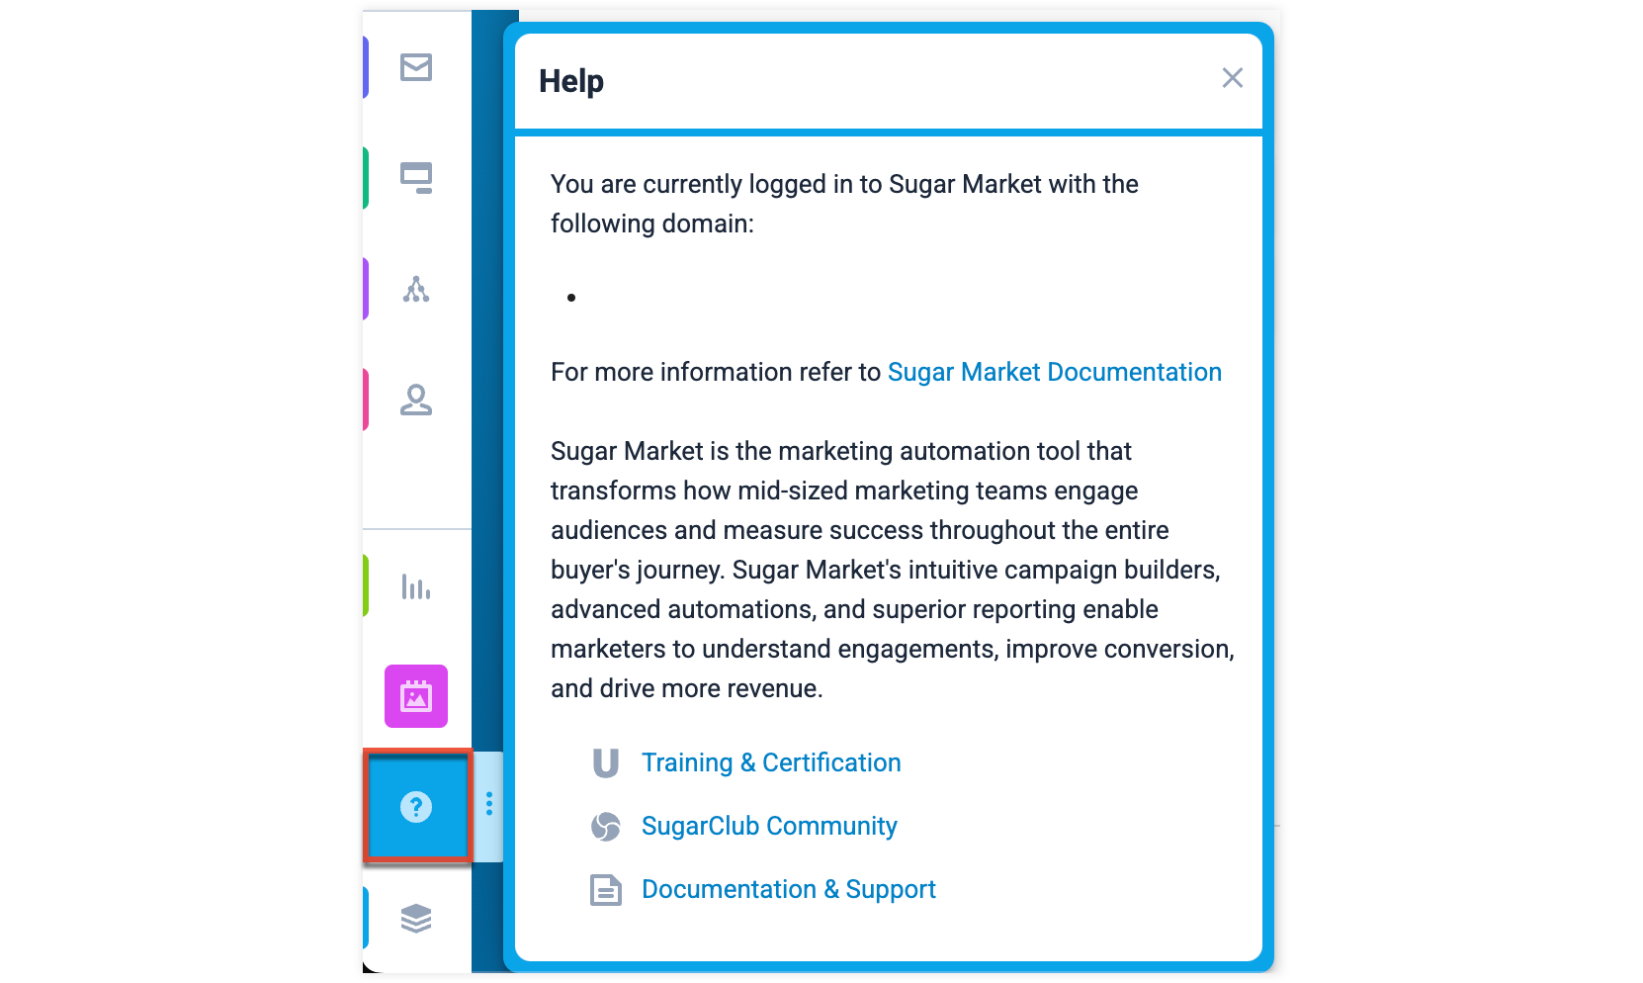The width and height of the screenshot is (1643, 983).
Task: Click the Sugar Market description paragraph
Action: pyautogui.click(x=893, y=570)
